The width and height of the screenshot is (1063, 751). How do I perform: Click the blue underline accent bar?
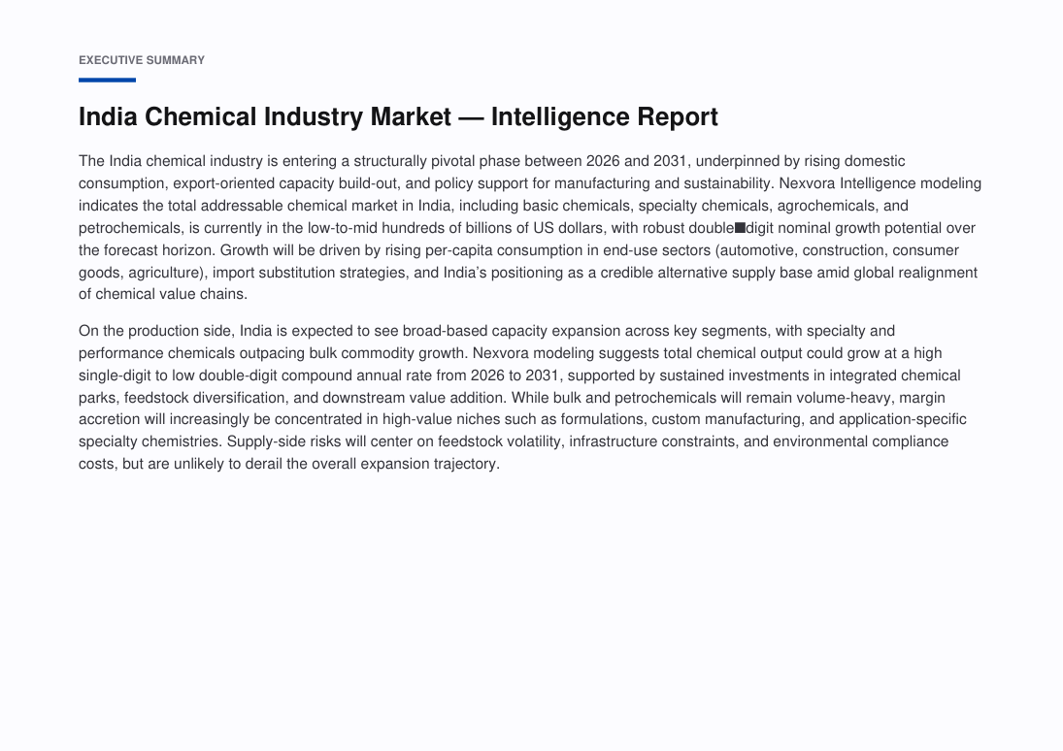(x=107, y=80)
